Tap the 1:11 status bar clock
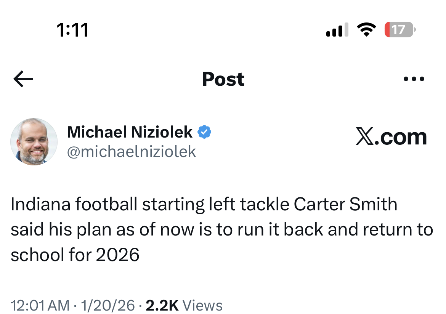This screenshot has width=446, height=314. (x=72, y=30)
